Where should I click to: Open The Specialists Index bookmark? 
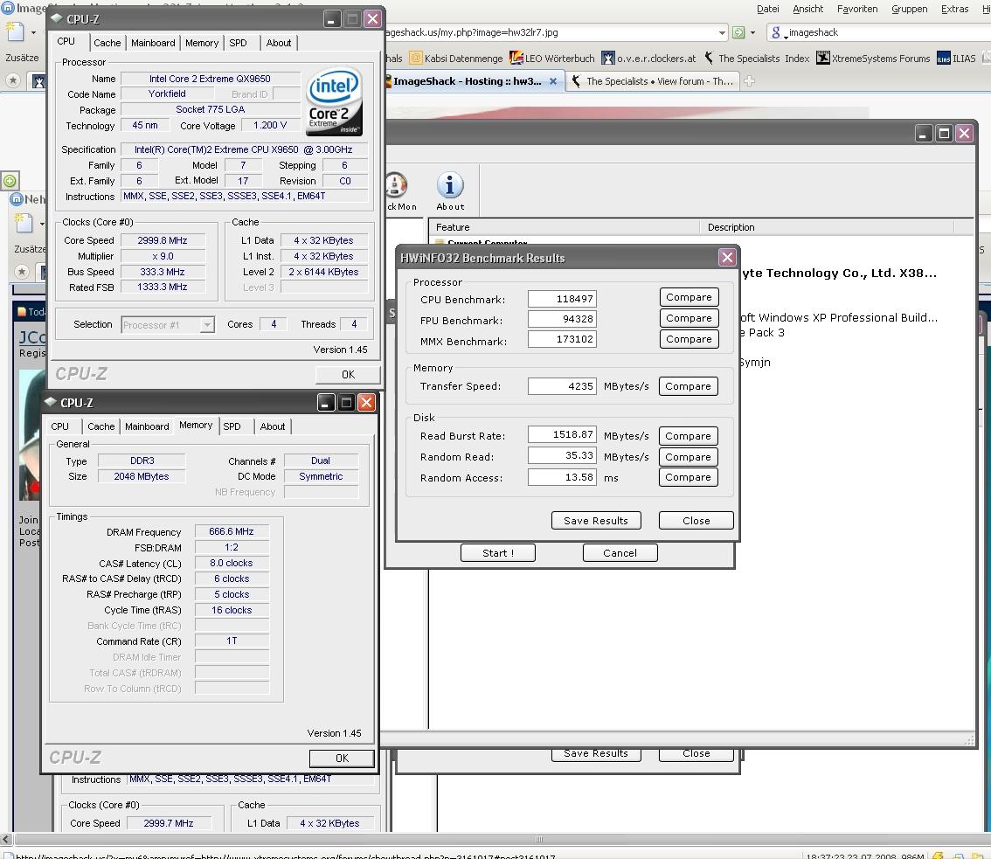(x=757, y=59)
